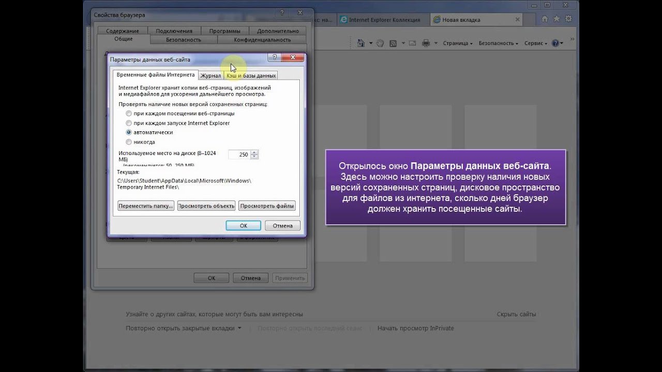This screenshot has height=372, width=662.
Task: Click 'Переместить папку...' button
Action: coord(145,206)
